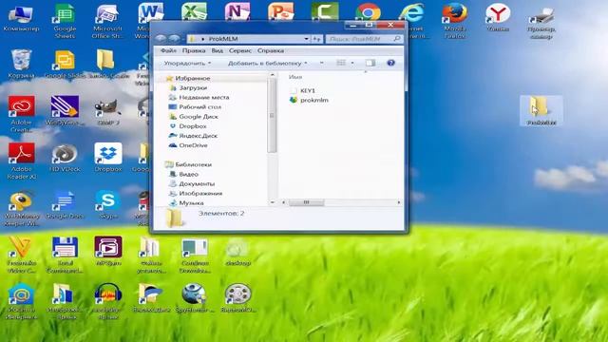Select the Google Chrome desktop icon

(368, 11)
